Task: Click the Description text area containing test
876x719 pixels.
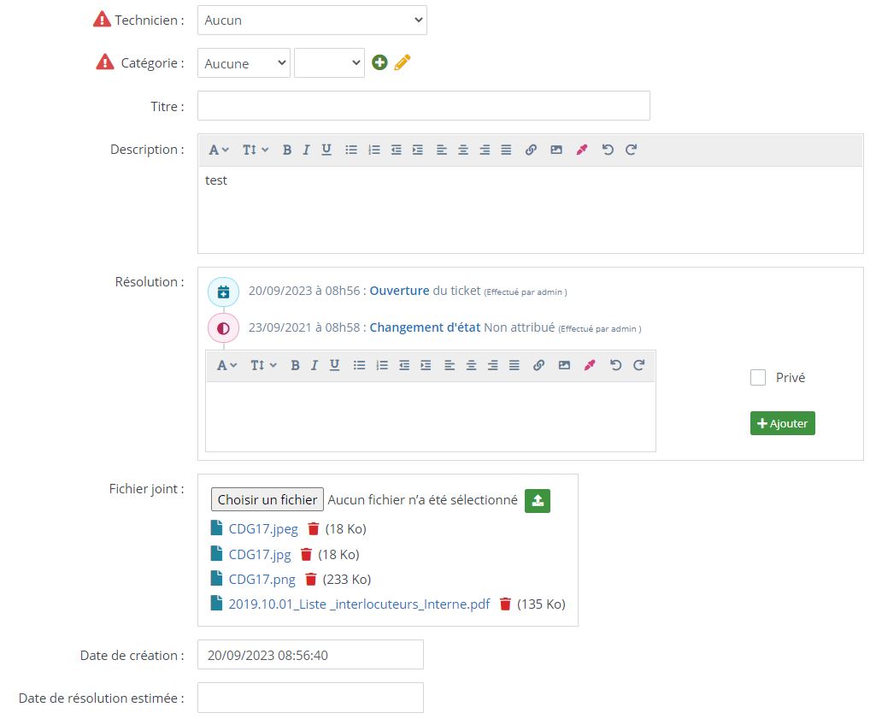Action: 531,209
